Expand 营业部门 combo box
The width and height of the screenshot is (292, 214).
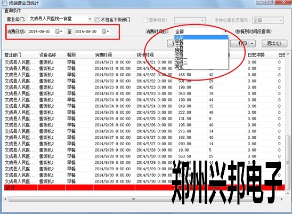90,19
